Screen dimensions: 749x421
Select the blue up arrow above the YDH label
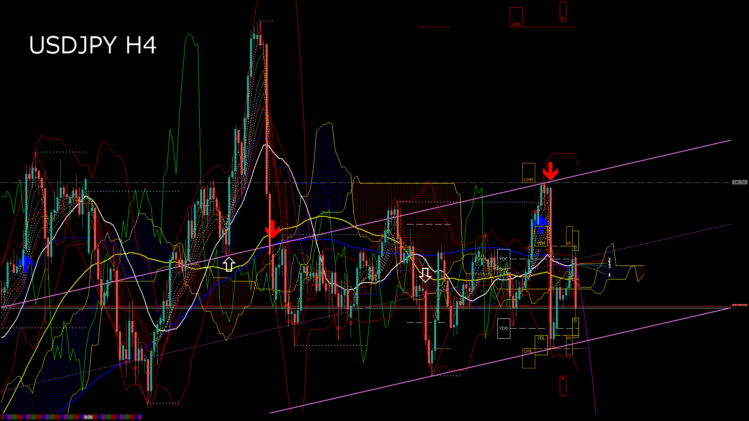click(541, 225)
